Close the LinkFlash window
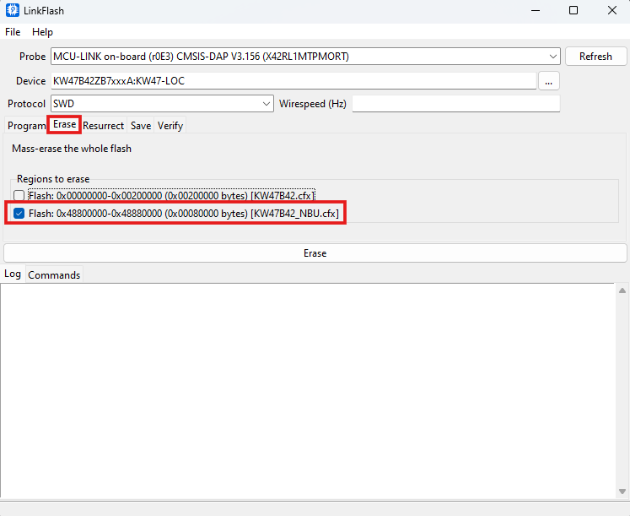Viewport: 630px width, 516px height. (x=611, y=11)
